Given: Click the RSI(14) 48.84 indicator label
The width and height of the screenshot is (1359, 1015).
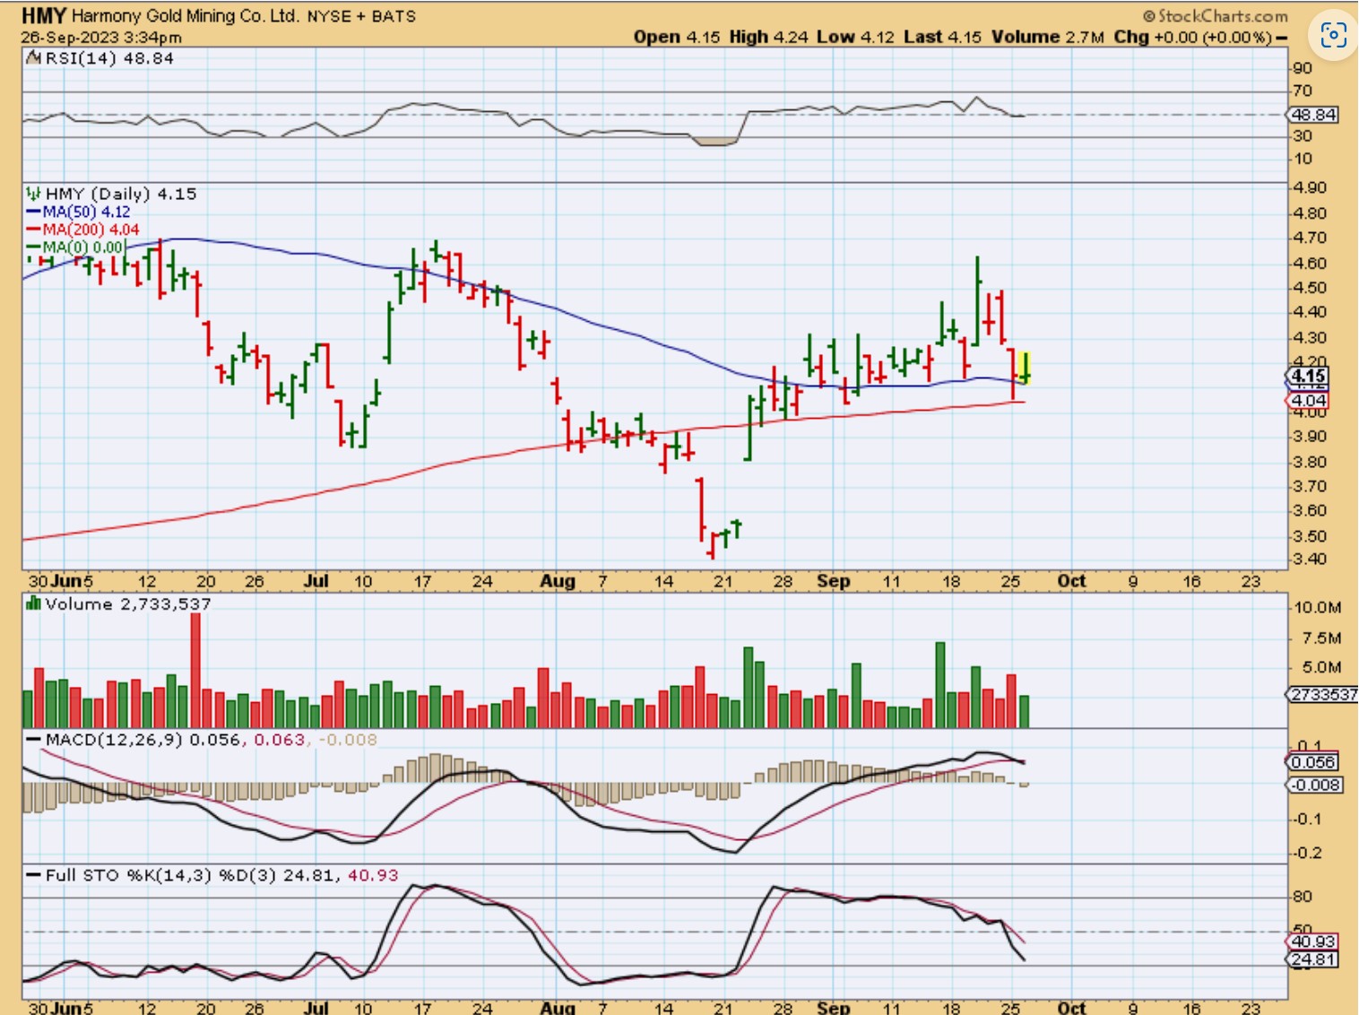Looking at the screenshot, I should (109, 58).
